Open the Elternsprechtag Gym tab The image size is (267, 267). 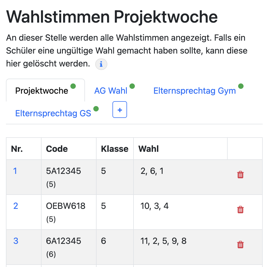click(x=194, y=91)
